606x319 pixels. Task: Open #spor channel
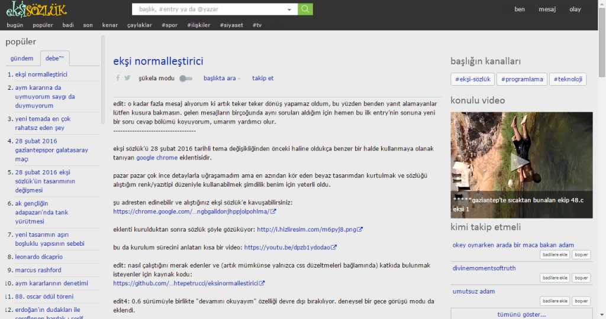(170, 25)
